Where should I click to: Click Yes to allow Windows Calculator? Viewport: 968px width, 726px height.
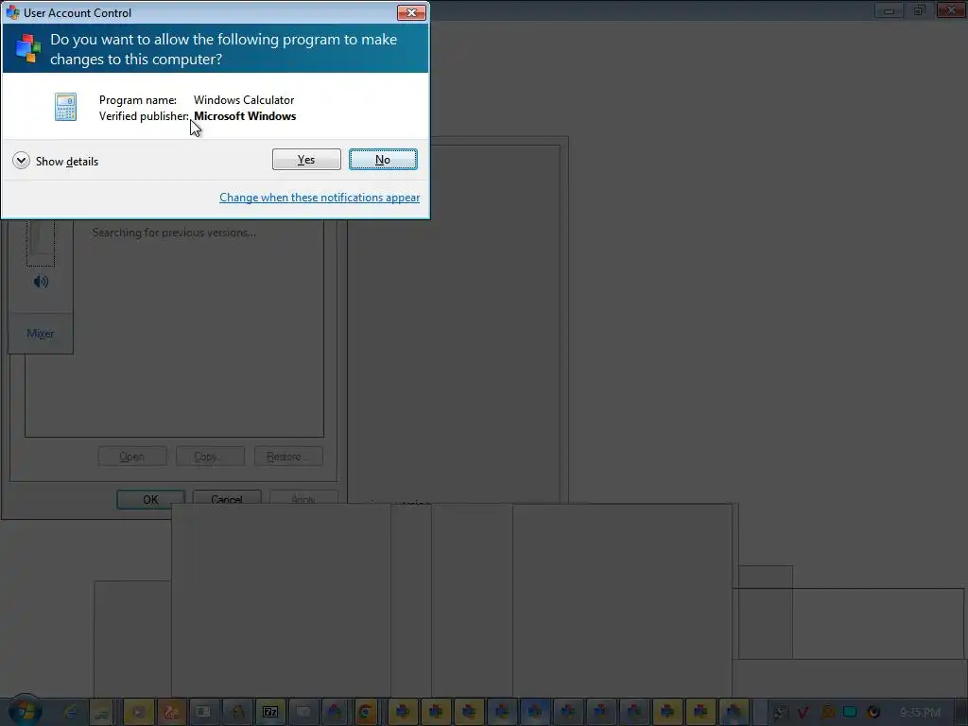point(306,159)
